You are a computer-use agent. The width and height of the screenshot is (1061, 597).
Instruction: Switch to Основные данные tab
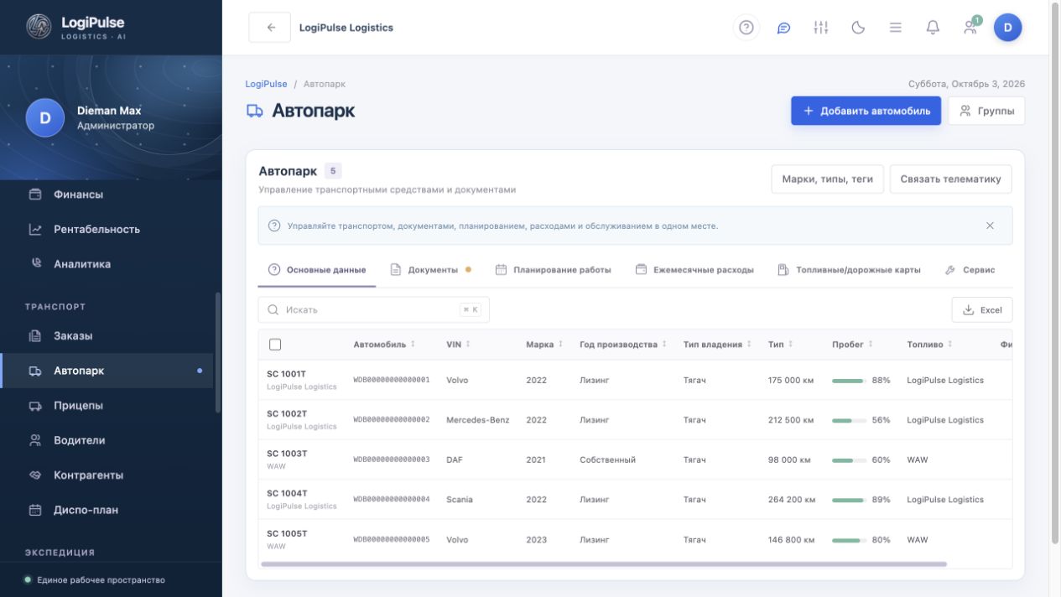click(x=317, y=270)
